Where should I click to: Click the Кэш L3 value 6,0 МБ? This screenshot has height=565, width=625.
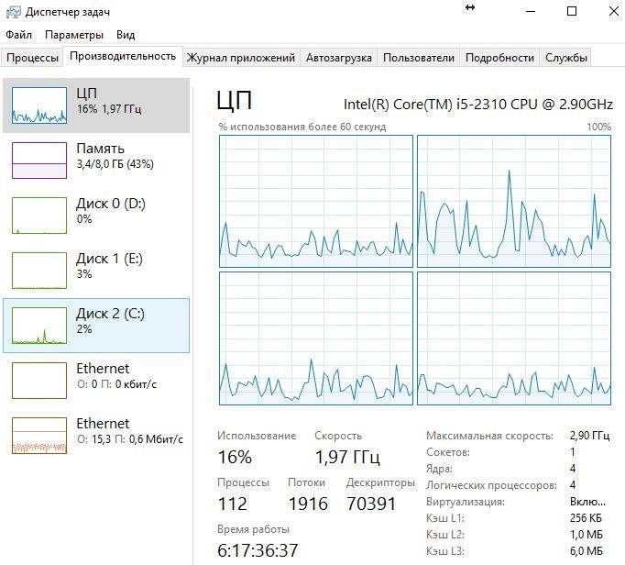pyautogui.click(x=586, y=551)
